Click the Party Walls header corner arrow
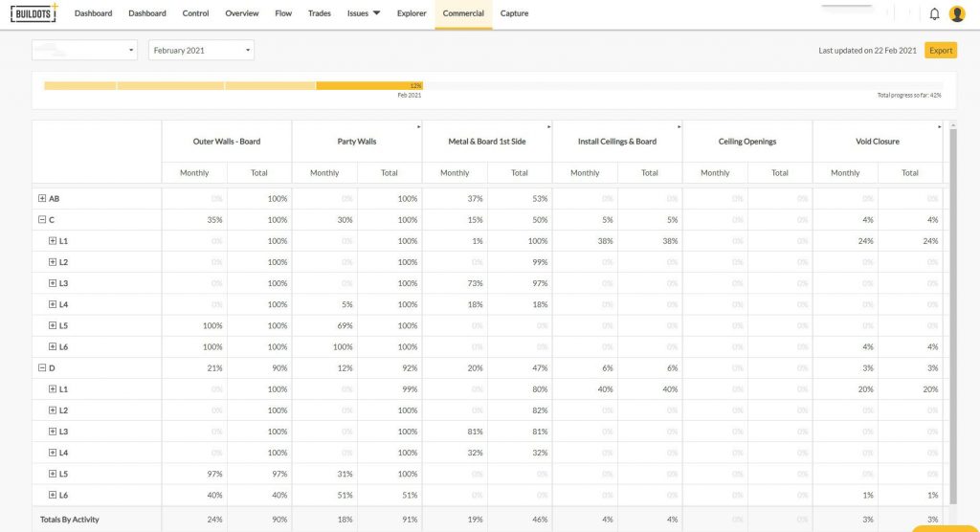The height and width of the screenshot is (532, 980). (418, 126)
